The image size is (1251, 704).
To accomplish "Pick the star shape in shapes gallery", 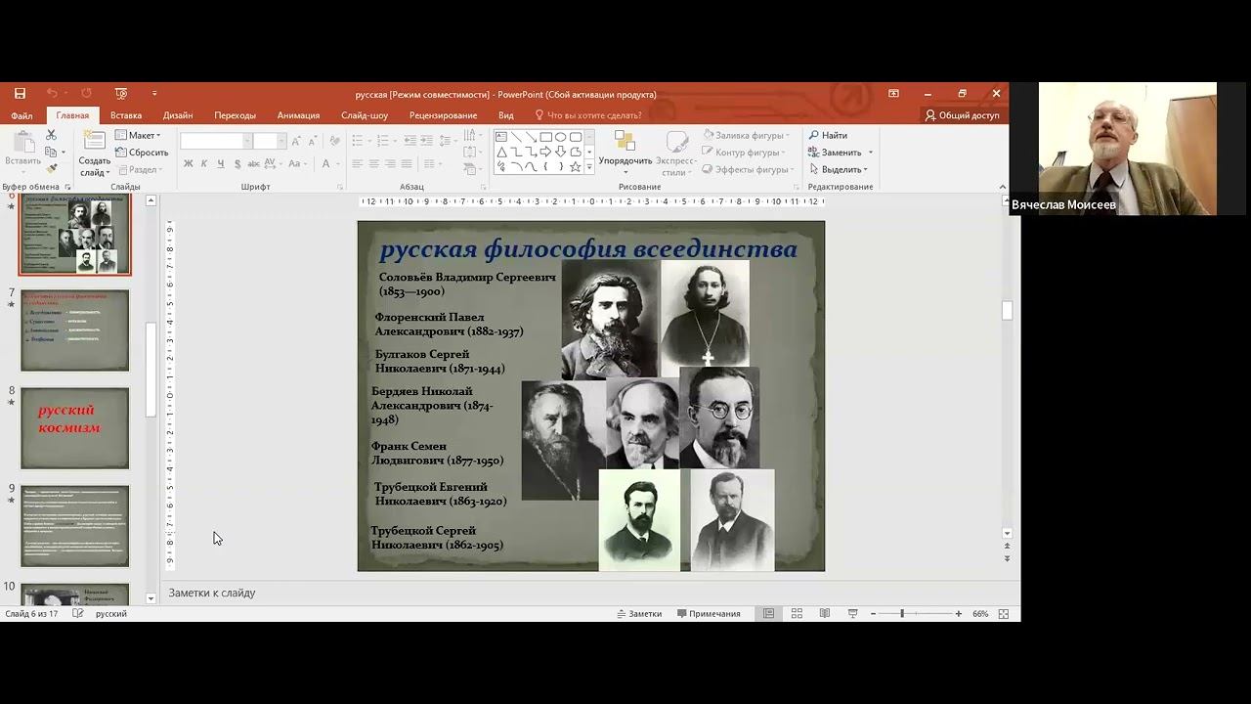I will (576, 167).
